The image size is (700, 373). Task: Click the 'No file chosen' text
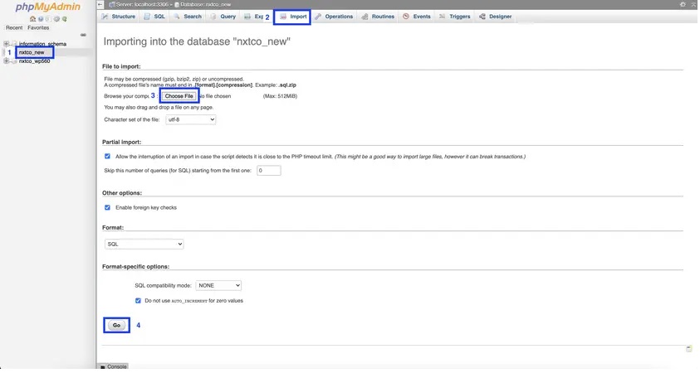[216, 96]
